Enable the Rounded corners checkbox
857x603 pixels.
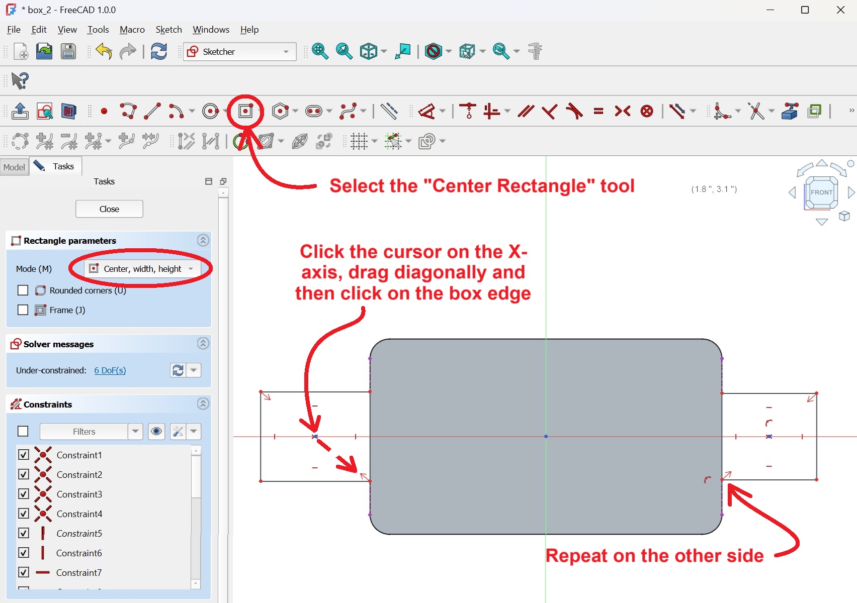pyautogui.click(x=23, y=290)
